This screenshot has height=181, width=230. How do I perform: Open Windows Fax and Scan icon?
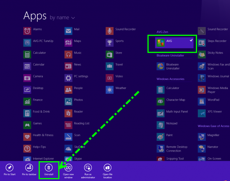(x=202, y=66)
